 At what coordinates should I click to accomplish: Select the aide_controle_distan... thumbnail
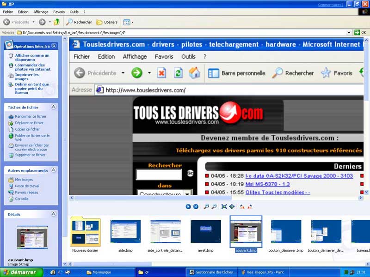click(166, 232)
